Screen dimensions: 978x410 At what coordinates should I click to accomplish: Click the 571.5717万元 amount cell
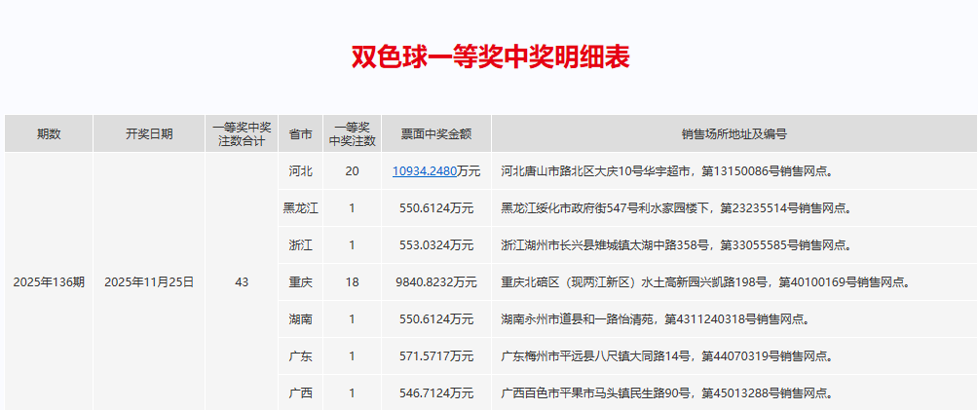click(436, 356)
